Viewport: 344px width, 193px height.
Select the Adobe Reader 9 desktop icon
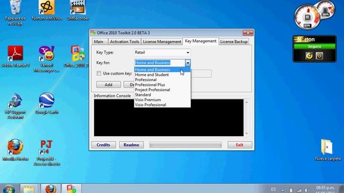pyautogui.click(x=15, y=56)
